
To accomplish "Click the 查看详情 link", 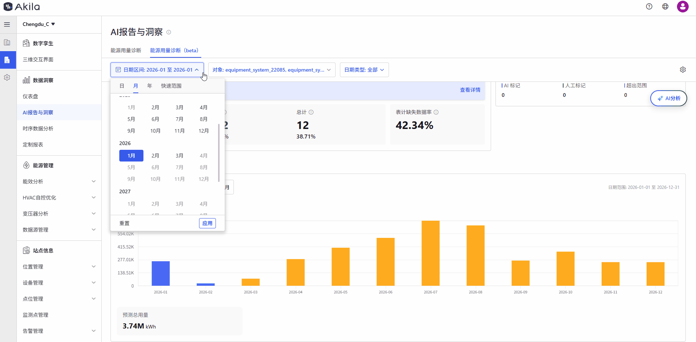I will 470,90.
